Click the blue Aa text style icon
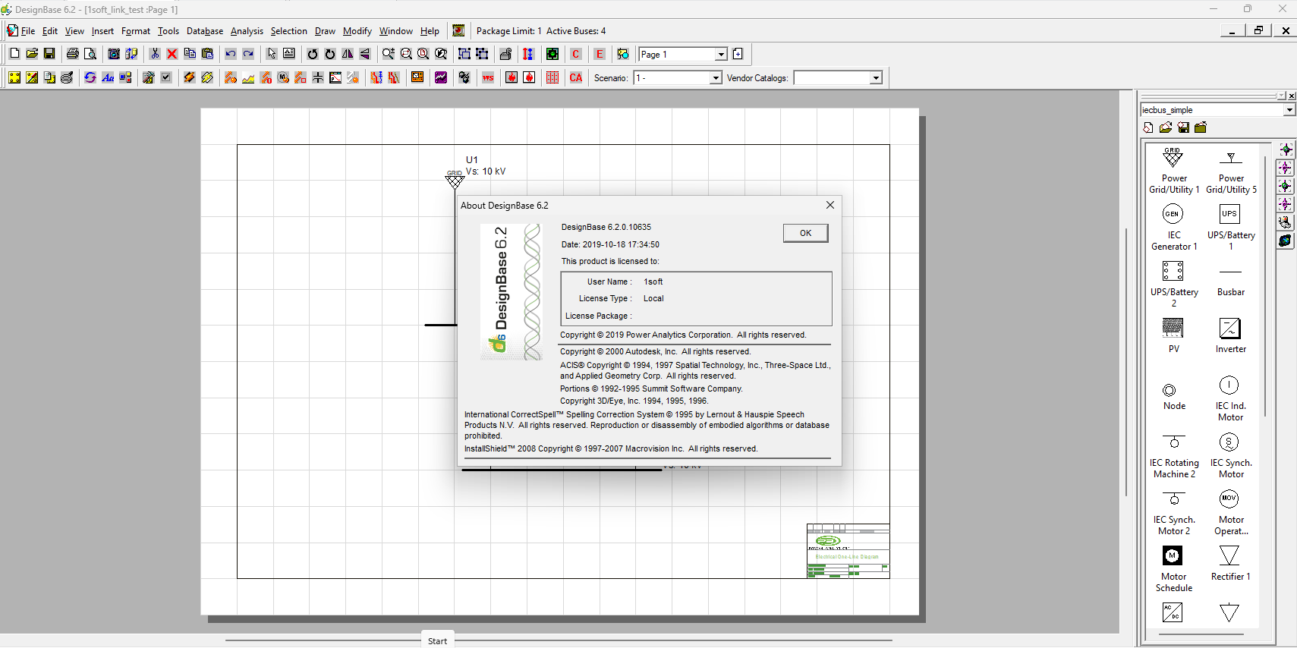The image size is (1297, 648). (x=108, y=77)
